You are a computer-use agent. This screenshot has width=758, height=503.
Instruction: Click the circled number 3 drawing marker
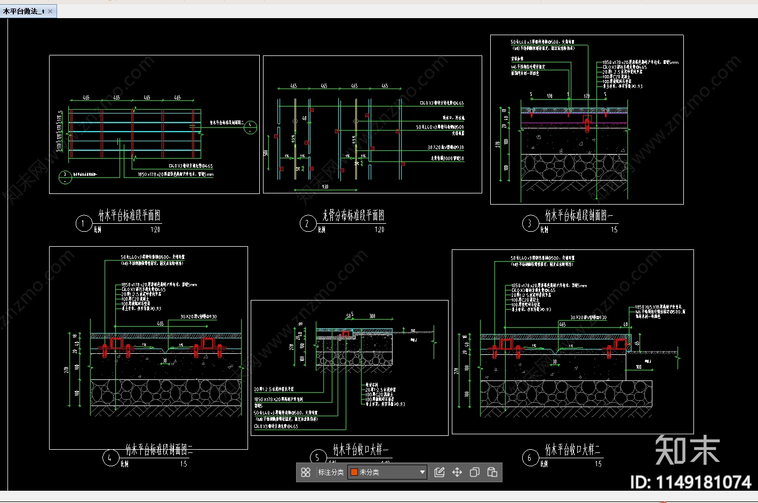530,223
